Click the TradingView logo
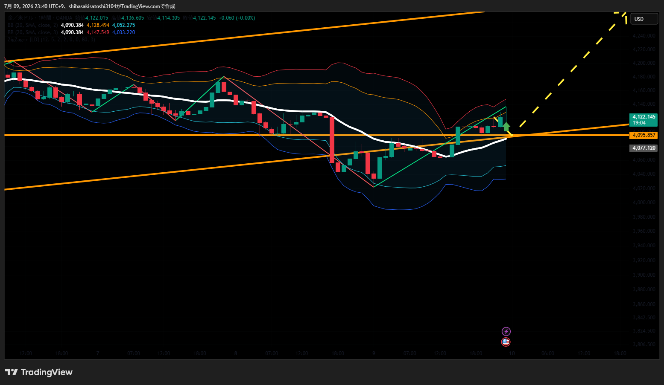The width and height of the screenshot is (664, 385). [39, 372]
